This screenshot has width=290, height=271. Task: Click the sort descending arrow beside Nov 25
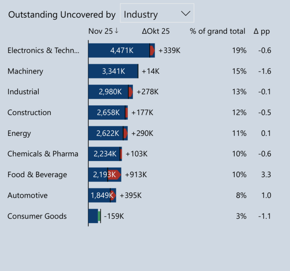coord(117,31)
